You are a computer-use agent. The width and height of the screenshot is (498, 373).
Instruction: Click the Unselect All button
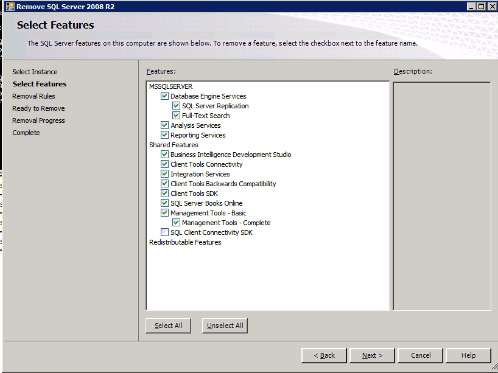pyautogui.click(x=225, y=326)
